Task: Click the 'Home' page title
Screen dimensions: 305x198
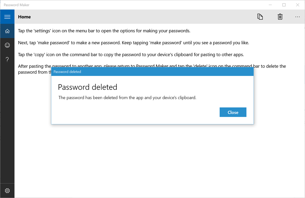Action: point(24,17)
